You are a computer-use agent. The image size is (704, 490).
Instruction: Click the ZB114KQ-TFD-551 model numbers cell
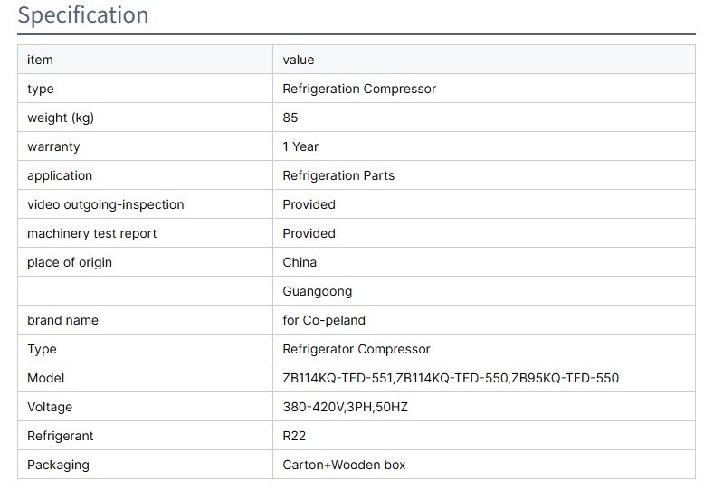tap(451, 378)
